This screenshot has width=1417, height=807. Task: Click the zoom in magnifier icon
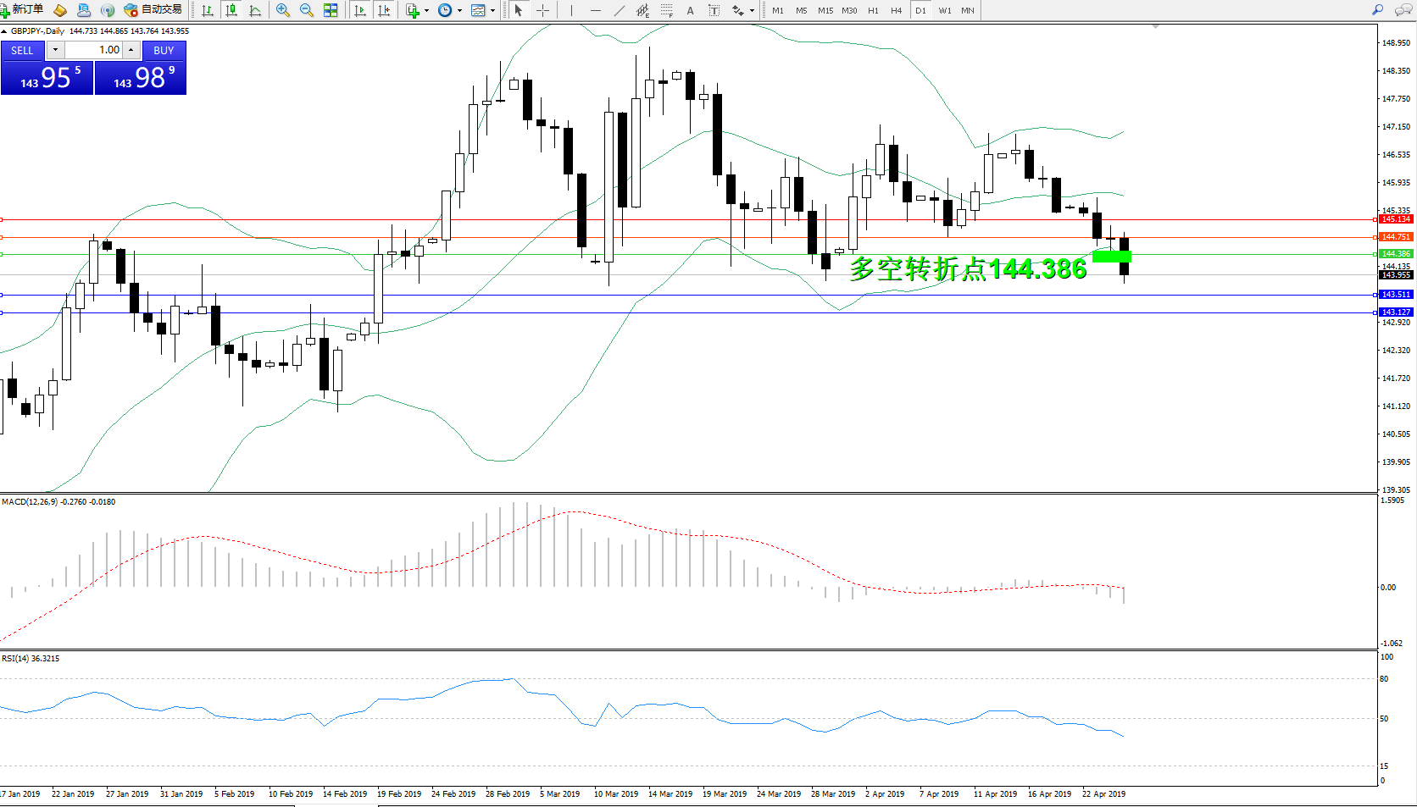pos(283,10)
